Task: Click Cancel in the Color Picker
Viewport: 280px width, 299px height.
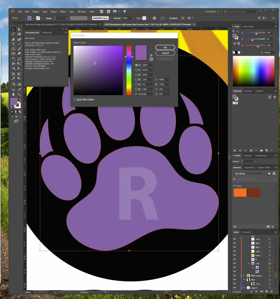Action: click(x=165, y=53)
